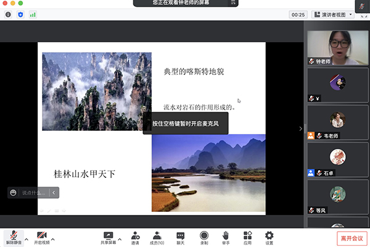Click the Guilin river landscape photo
This screenshot has width=370, height=247.
coord(208,173)
